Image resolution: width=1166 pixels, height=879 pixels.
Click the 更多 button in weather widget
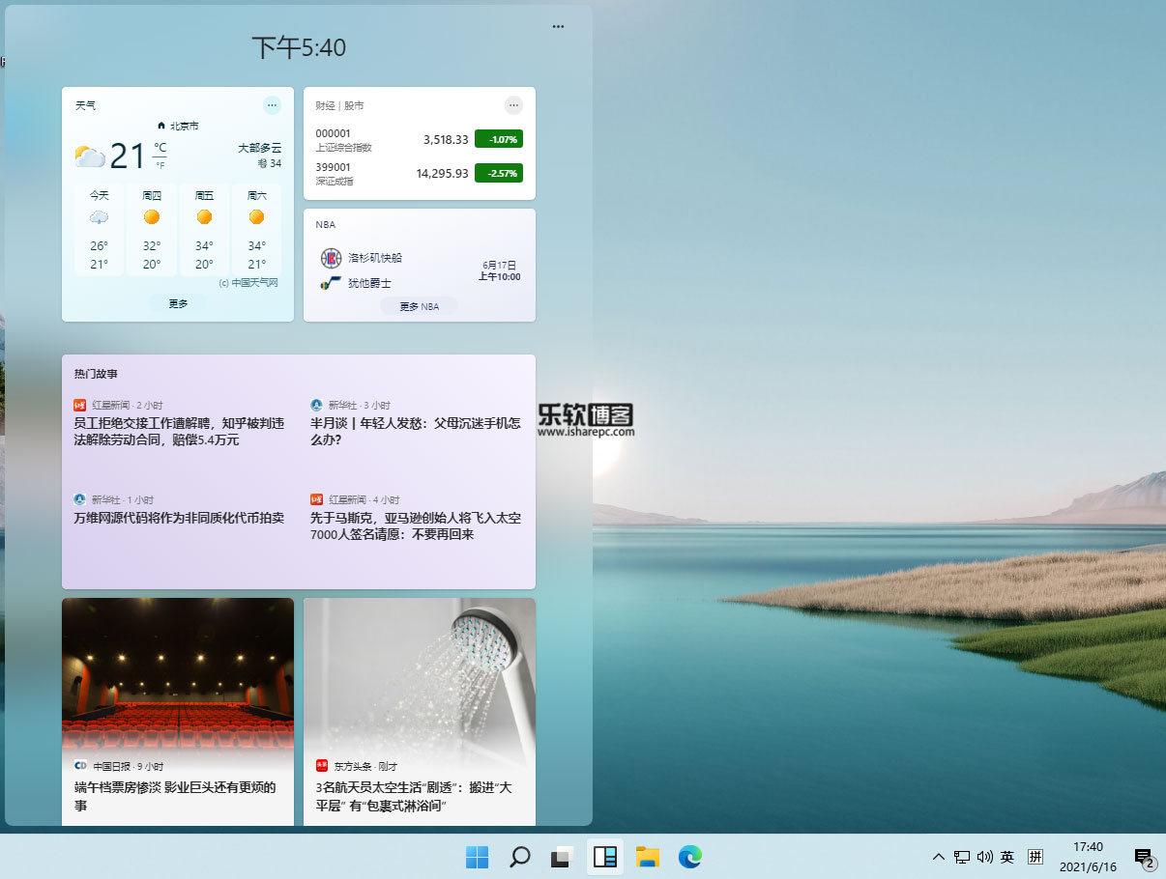[x=177, y=302]
